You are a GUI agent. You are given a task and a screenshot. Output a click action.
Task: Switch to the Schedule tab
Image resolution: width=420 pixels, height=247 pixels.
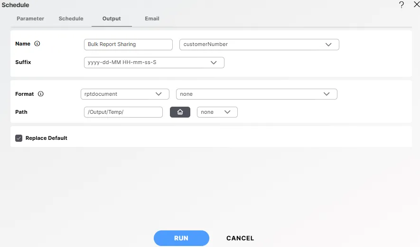tap(71, 18)
